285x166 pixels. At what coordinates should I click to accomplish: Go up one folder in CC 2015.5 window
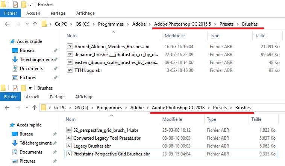[x=35, y=24]
